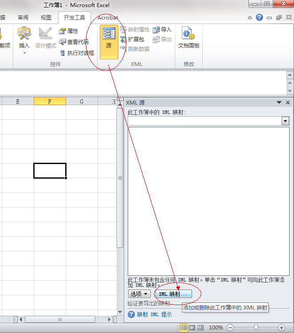Open Excel Help question mark
The width and height of the screenshot is (294, 333).
click(x=259, y=17)
